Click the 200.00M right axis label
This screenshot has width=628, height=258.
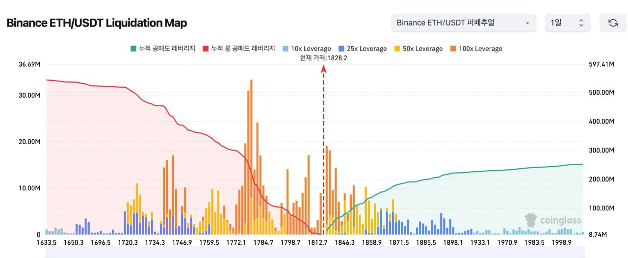coord(601,180)
